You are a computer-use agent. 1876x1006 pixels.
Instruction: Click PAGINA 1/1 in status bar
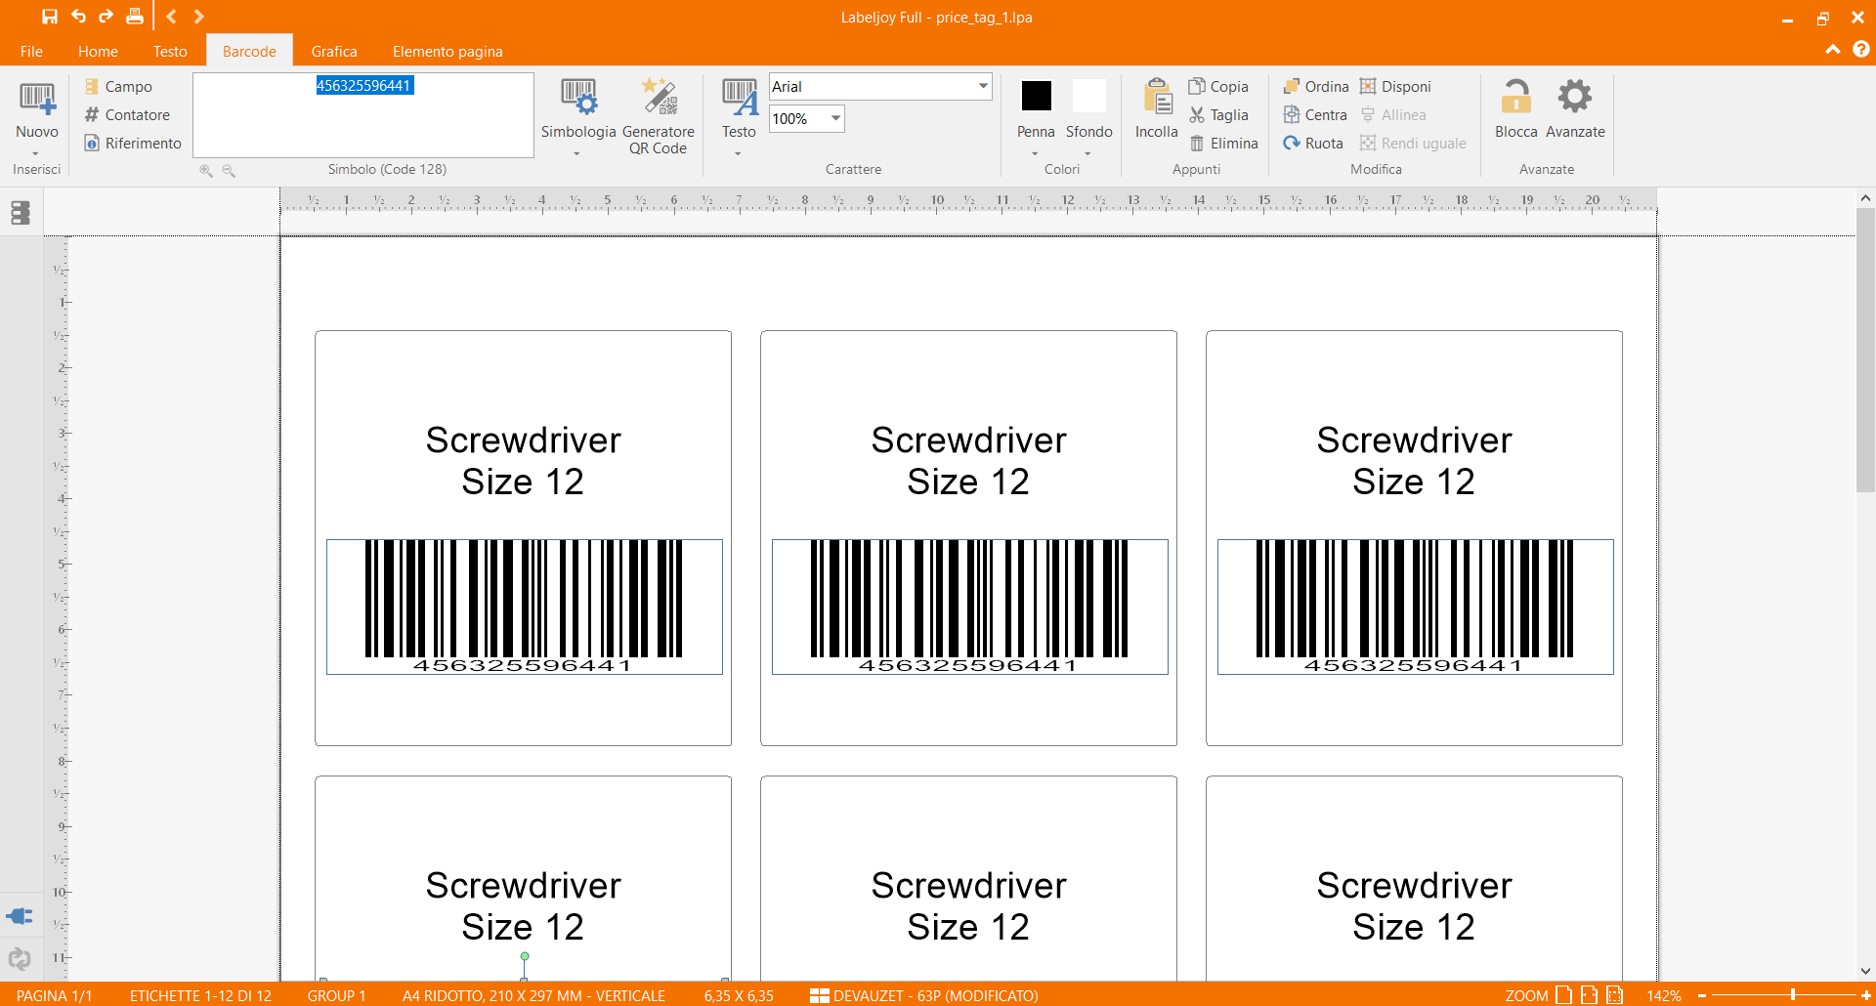(x=55, y=995)
